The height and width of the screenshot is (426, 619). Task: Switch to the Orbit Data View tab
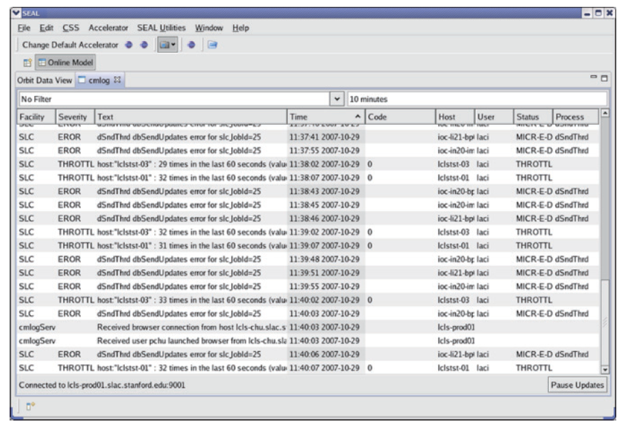(x=45, y=80)
